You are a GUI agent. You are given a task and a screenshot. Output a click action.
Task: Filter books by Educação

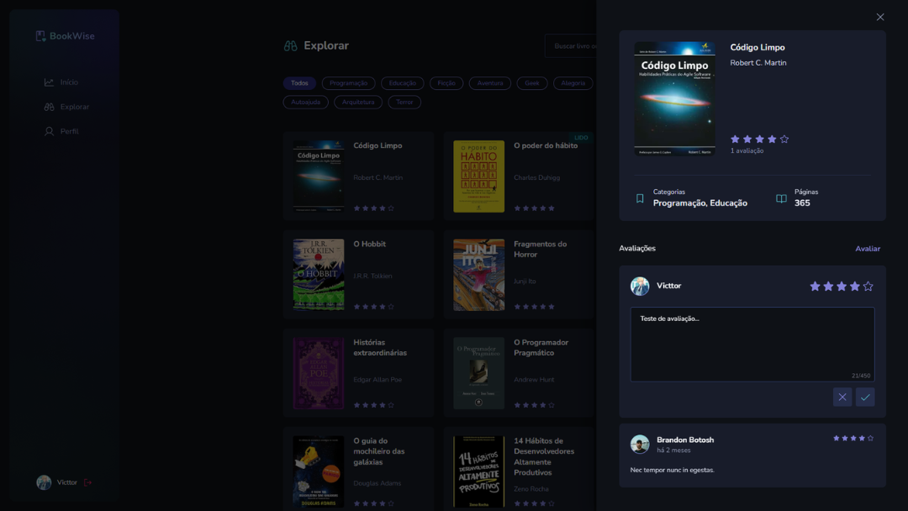(403, 83)
